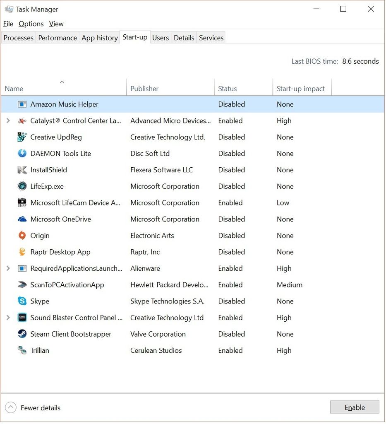Image resolution: width=386 pixels, height=424 pixels.
Task: Click the Catalyst Control Center icon
Action: pyautogui.click(x=22, y=121)
